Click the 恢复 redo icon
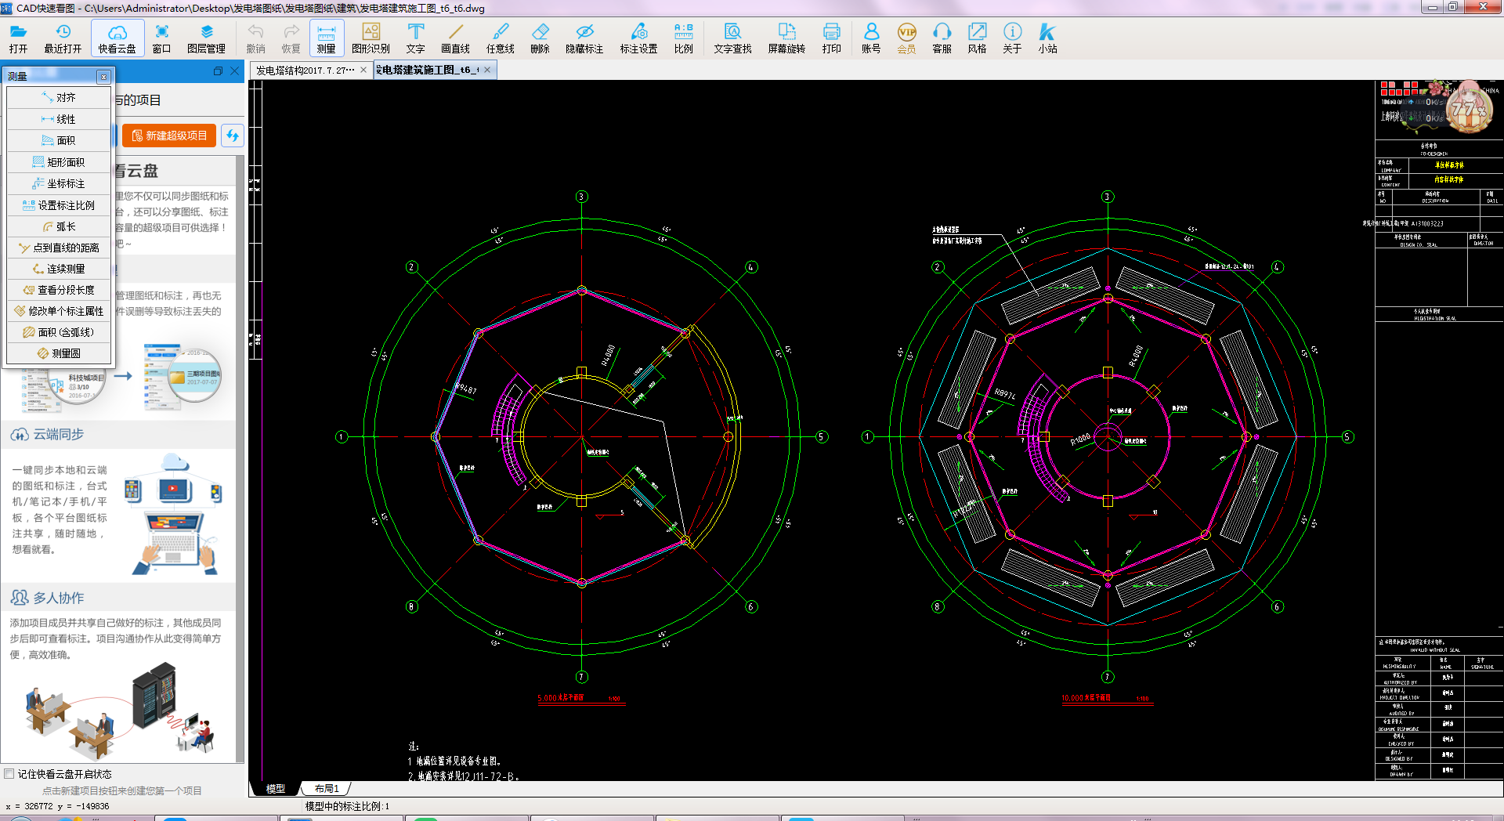This screenshot has height=821, width=1504. point(291,38)
